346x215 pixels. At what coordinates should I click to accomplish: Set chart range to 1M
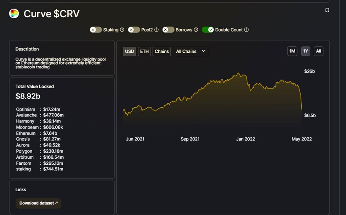point(292,51)
